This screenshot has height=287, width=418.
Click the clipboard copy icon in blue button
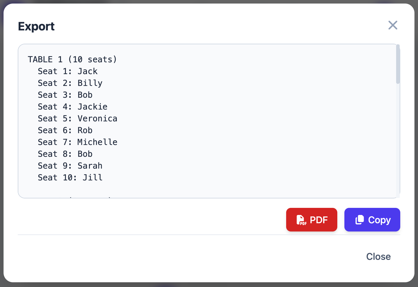click(359, 220)
